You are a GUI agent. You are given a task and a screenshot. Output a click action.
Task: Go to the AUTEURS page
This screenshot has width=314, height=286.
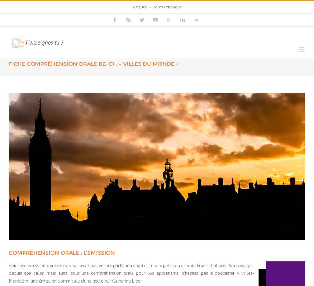coord(139,8)
